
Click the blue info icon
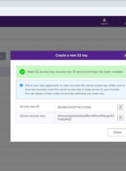click(x=21, y=85)
